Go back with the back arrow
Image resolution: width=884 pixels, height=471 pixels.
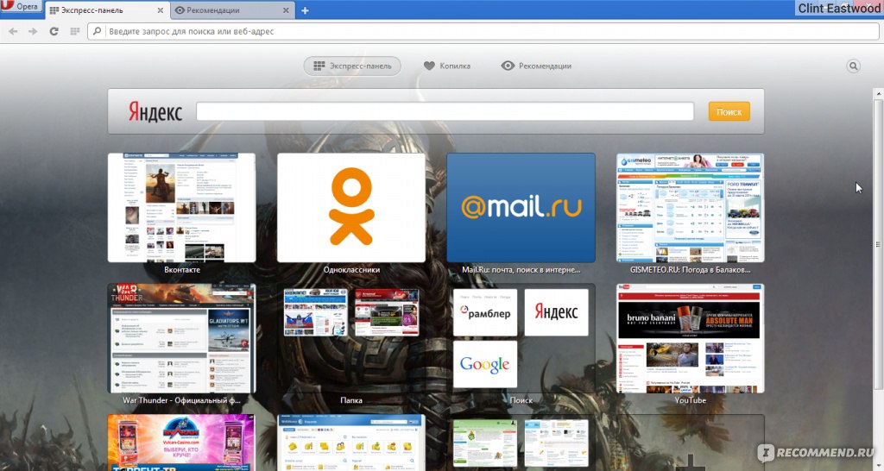tap(13, 32)
